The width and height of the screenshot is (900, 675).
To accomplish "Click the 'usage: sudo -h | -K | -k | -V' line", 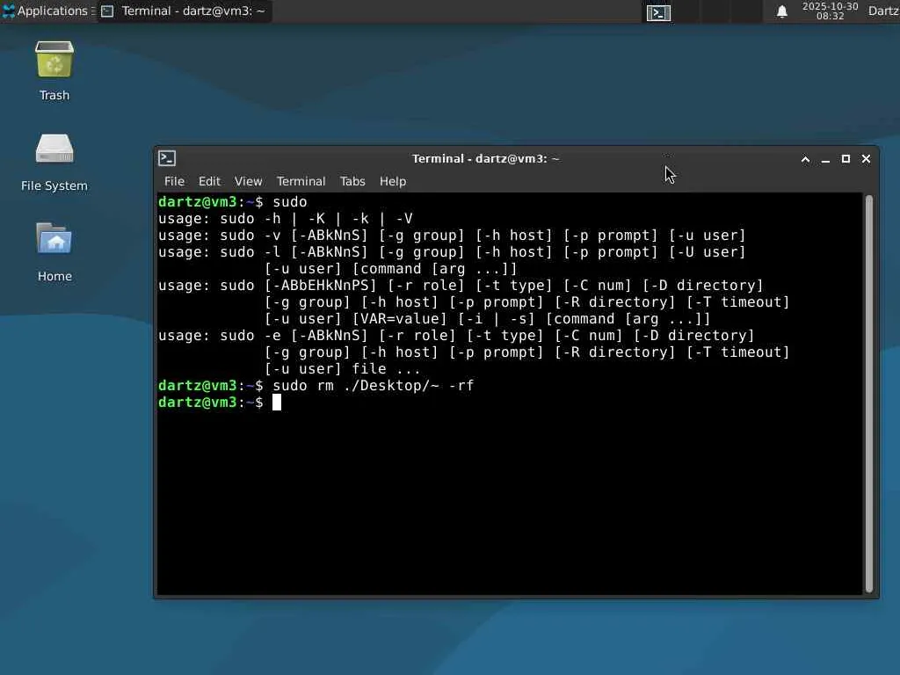I will (286, 219).
